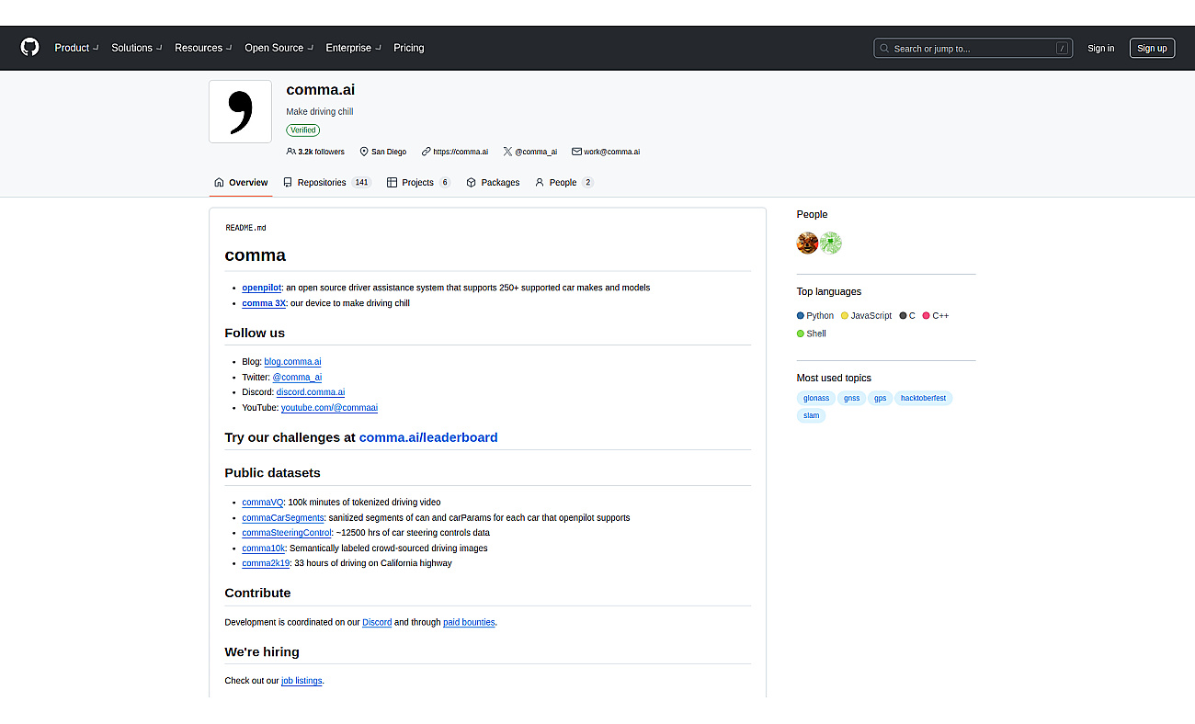Expand the Open Source menu

tap(279, 48)
